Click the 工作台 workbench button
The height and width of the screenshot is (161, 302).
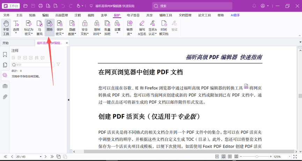(11, 6)
